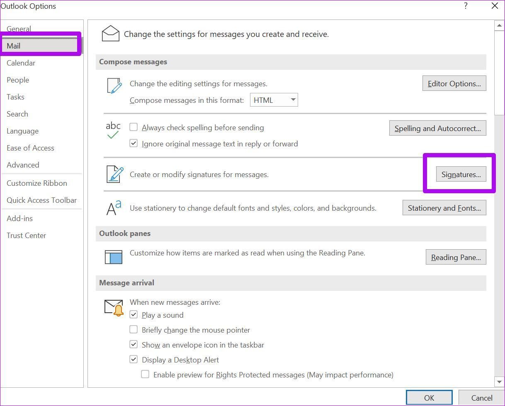Screen dimensions: 505x406
Task: Click the Reading Pane description text
Action: [x=248, y=253]
